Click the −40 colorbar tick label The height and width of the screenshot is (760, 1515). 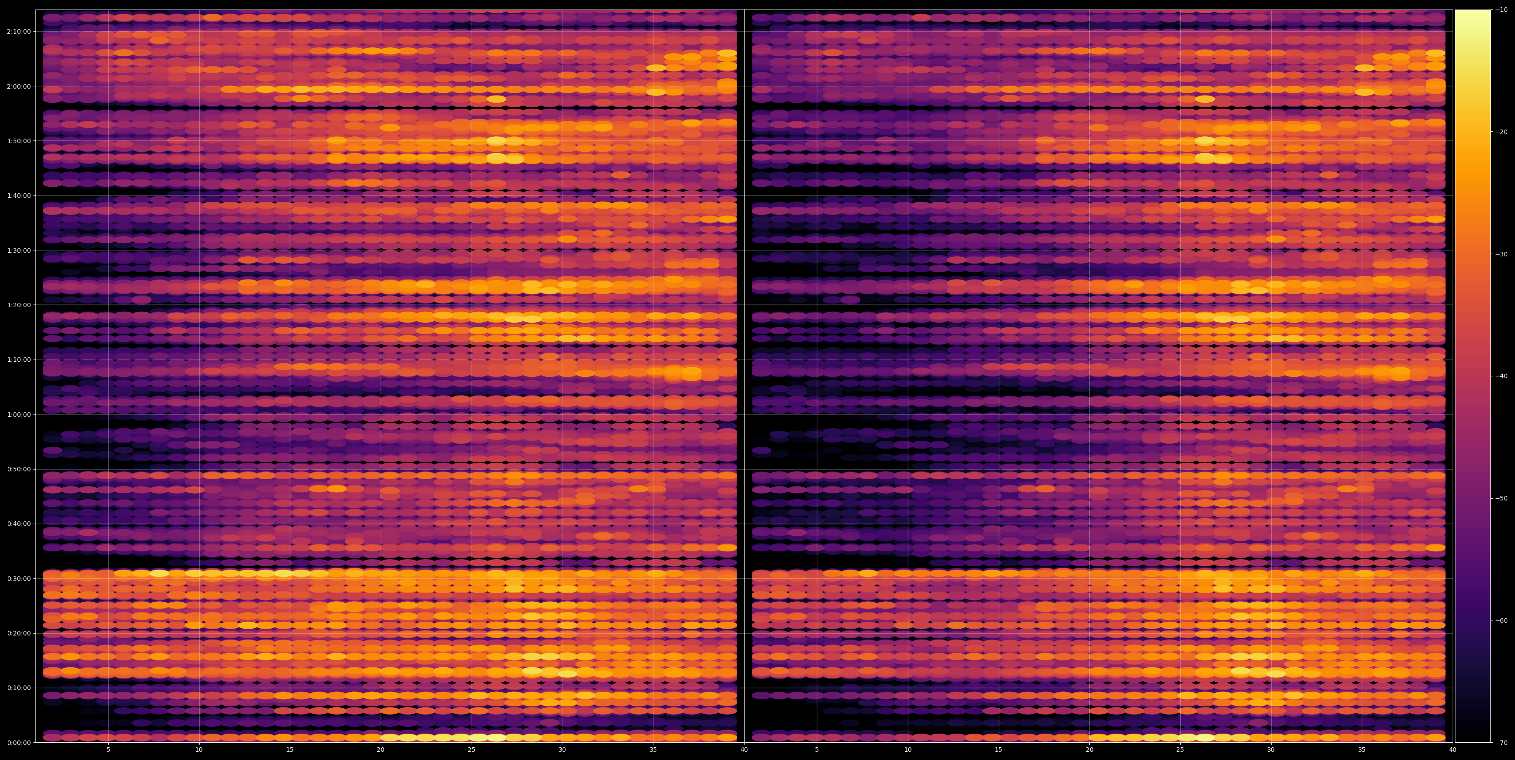point(1500,376)
